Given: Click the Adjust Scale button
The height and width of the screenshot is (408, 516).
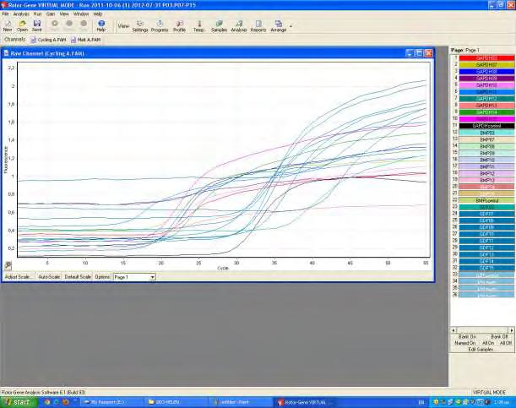Looking at the screenshot, I should 19,277.
